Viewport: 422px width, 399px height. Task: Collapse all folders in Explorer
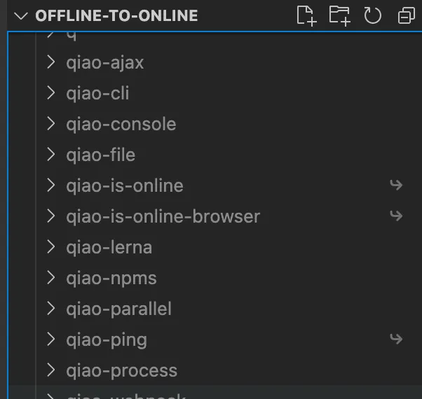[406, 15]
